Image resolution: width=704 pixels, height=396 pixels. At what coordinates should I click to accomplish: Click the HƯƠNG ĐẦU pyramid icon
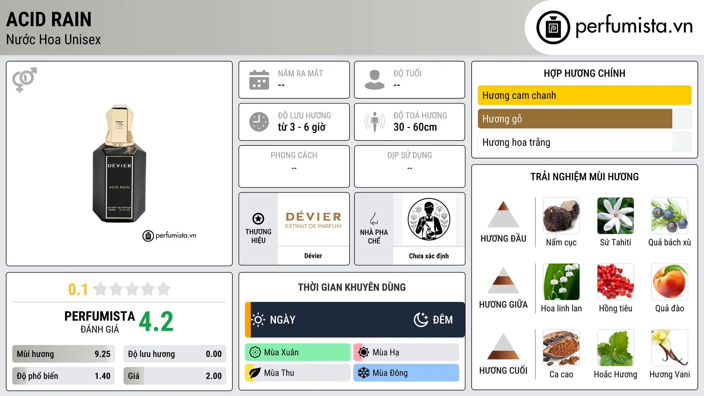click(x=503, y=214)
